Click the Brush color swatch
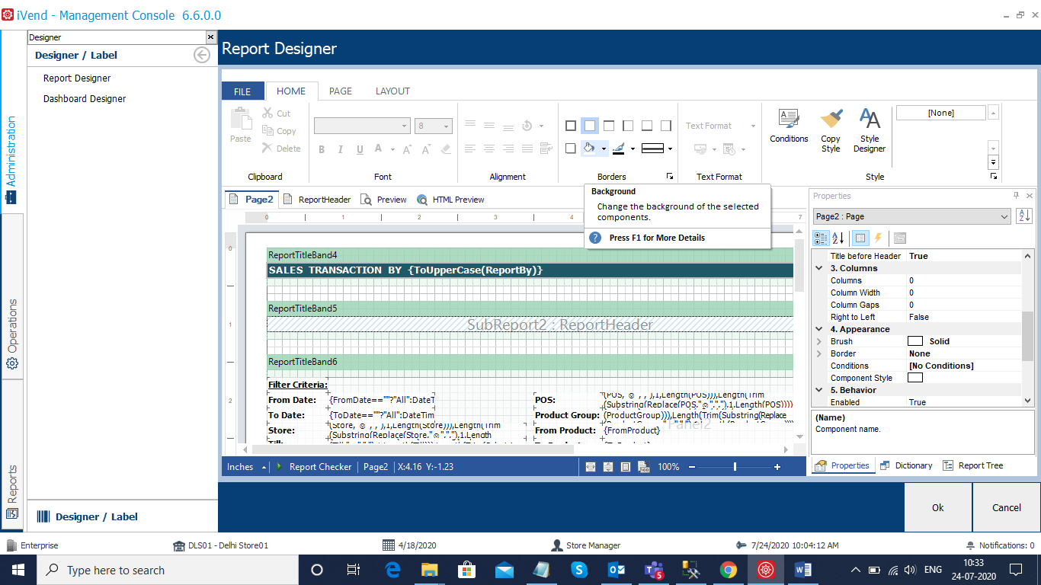This screenshot has width=1041, height=585. coord(915,341)
